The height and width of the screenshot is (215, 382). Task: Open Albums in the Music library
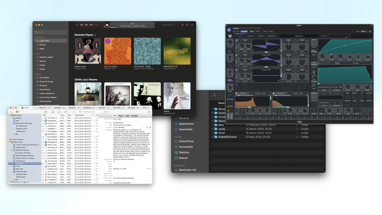point(51,61)
